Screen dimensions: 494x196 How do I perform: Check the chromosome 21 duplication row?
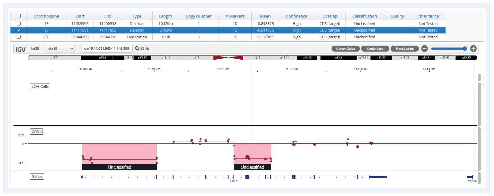19,37
